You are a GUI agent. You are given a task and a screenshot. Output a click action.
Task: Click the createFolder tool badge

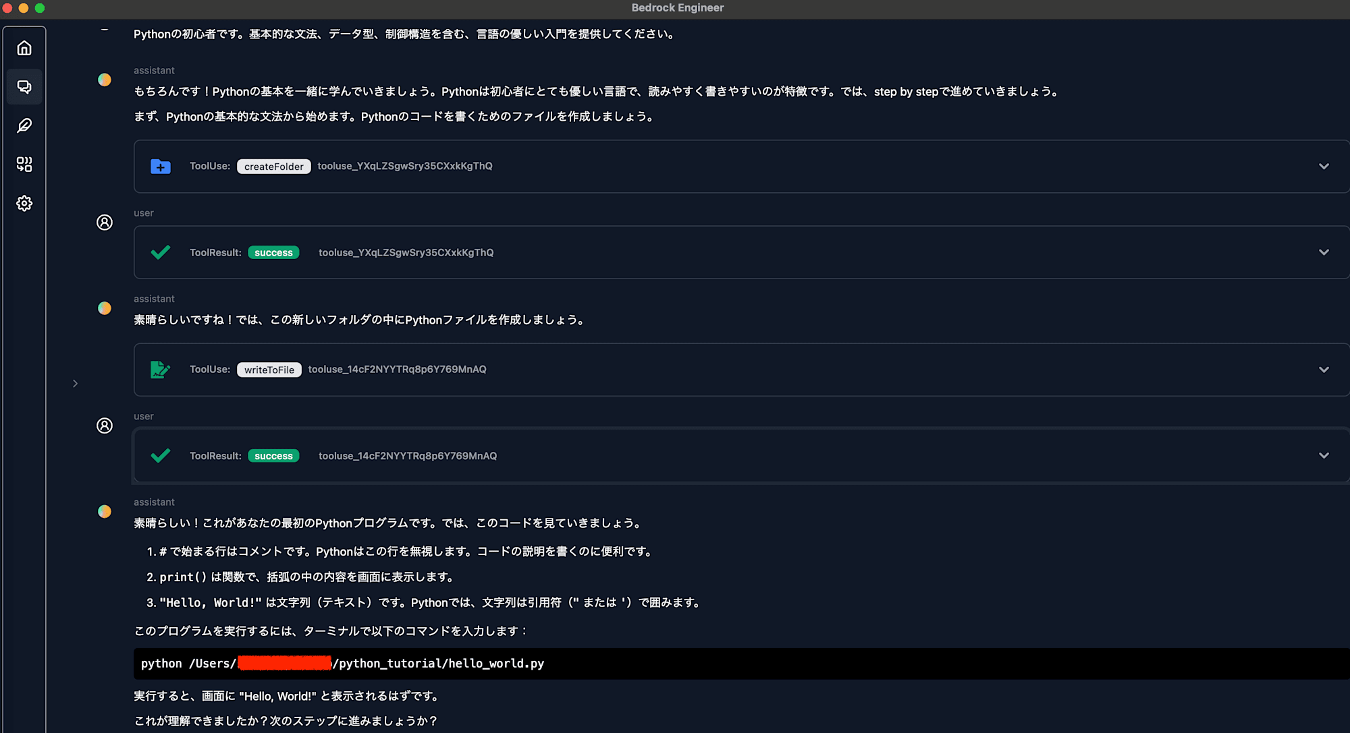[273, 165]
